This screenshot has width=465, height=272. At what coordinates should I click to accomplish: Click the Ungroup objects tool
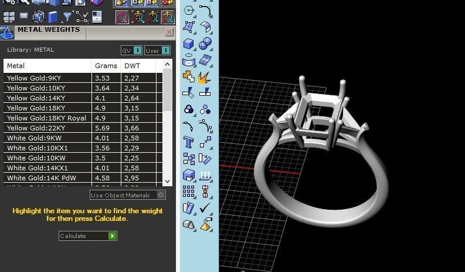pyautogui.click(x=205, y=110)
